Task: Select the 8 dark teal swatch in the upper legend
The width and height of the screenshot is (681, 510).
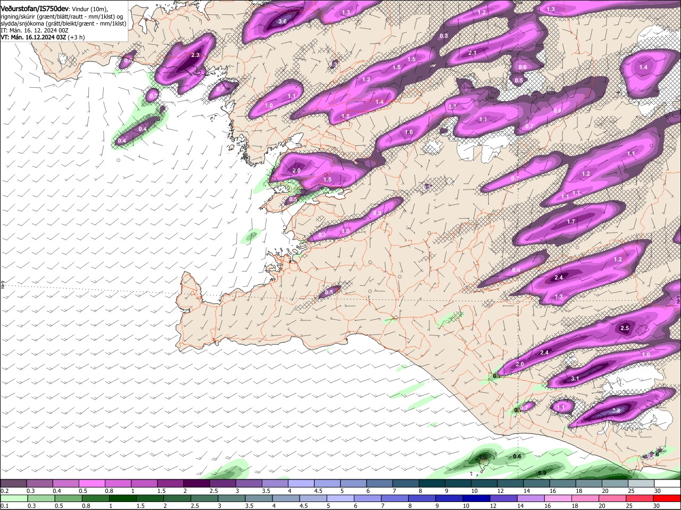Action: [x=432, y=483]
